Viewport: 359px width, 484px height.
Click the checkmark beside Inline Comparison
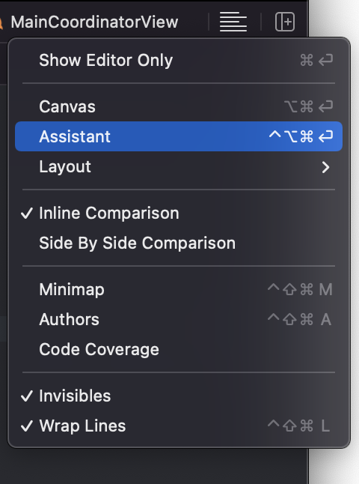[x=27, y=214]
